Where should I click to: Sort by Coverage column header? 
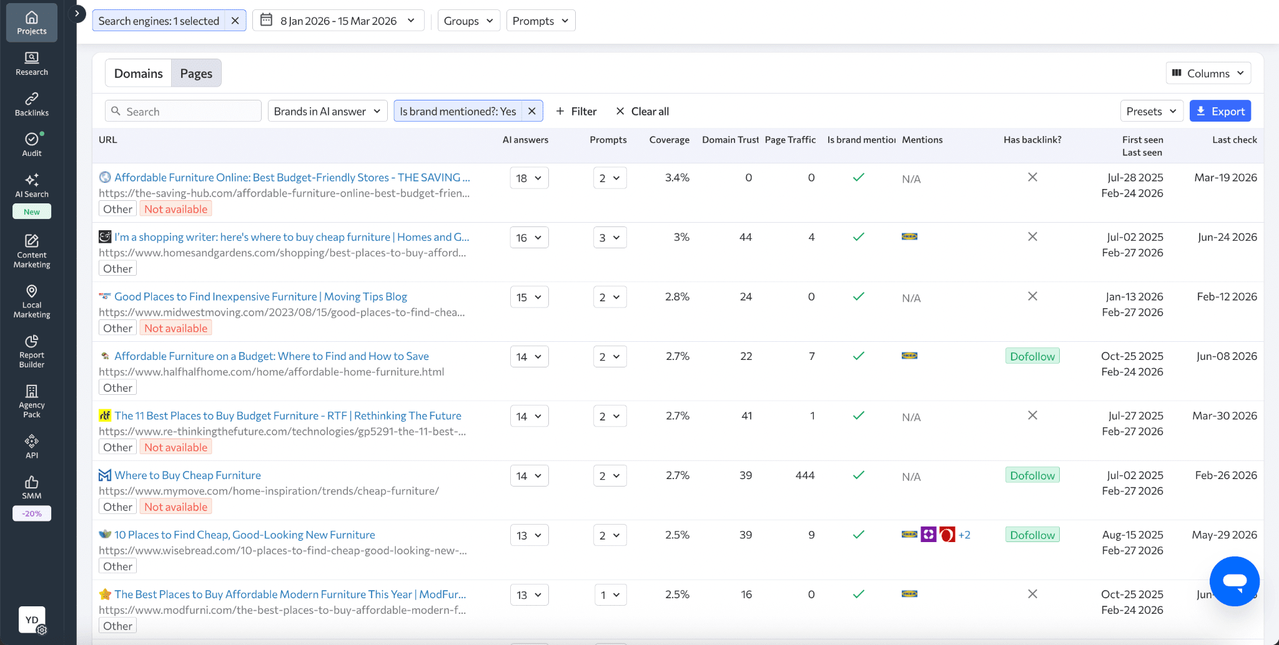point(669,140)
